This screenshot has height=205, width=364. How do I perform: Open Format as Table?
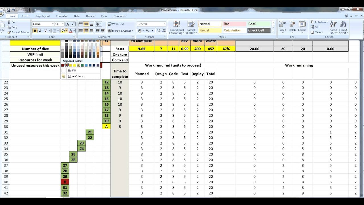[x=191, y=28]
